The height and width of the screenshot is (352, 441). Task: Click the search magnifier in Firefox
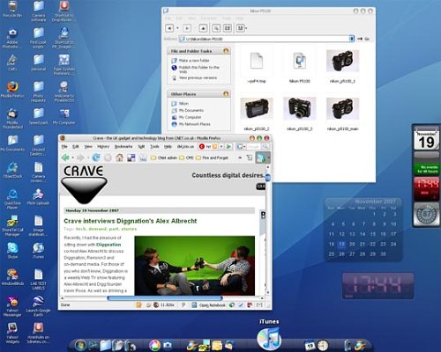265,146
